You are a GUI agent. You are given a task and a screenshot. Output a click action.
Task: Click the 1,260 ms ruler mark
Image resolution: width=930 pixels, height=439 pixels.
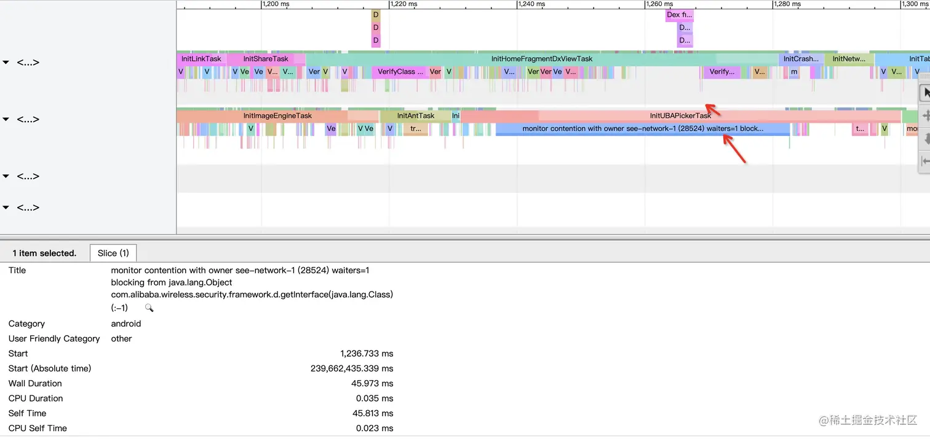pos(659,4)
